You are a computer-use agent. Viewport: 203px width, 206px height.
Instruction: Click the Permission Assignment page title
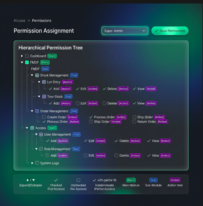tap(44, 31)
